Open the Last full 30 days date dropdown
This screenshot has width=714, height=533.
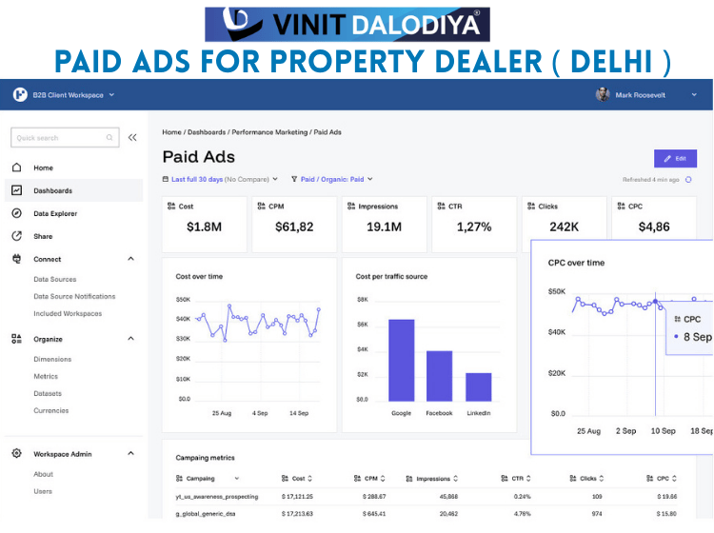tap(224, 179)
